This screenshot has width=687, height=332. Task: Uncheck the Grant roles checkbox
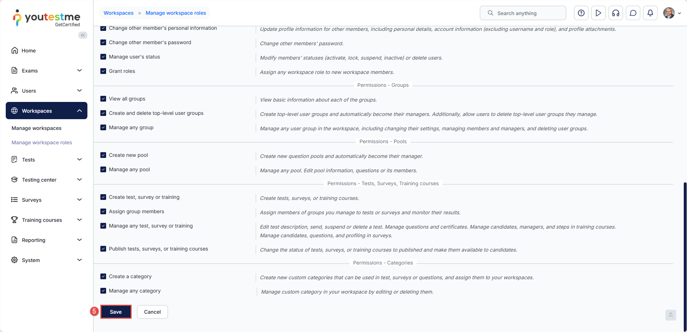pyautogui.click(x=103, y=71)
